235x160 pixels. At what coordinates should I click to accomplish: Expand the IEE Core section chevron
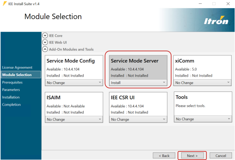click(45, 36)
